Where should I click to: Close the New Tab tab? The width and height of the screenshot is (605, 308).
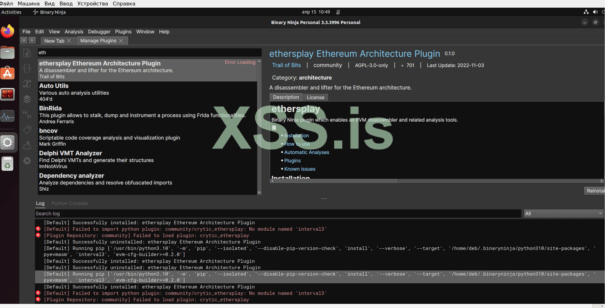69,41
